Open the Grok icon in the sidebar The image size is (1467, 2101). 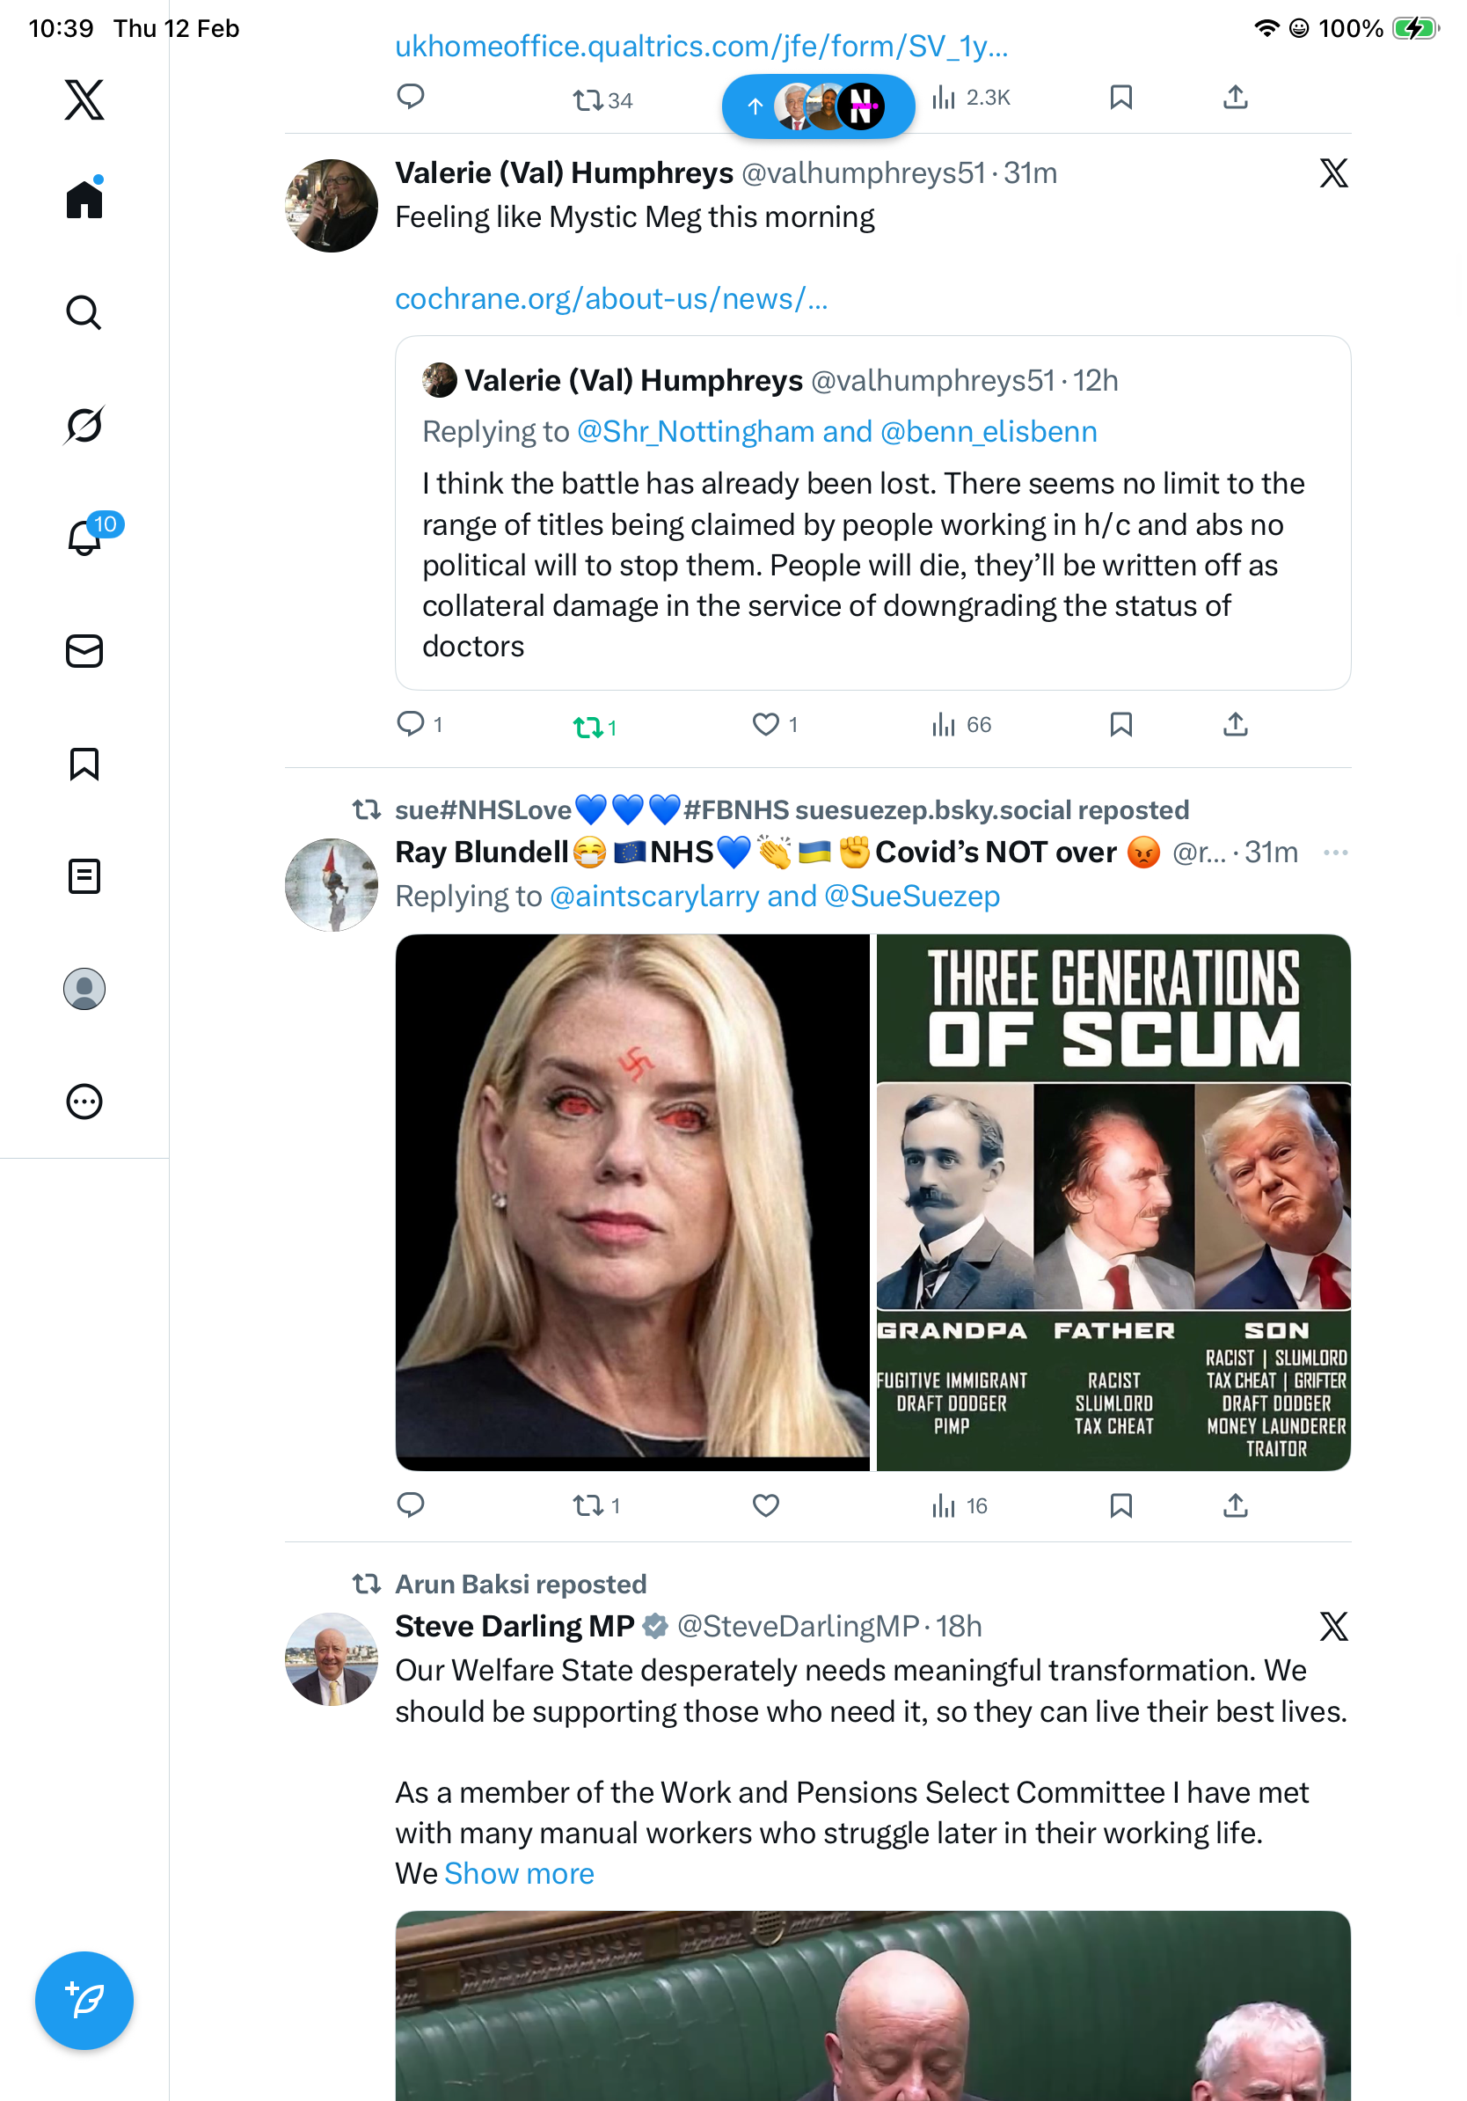point(84,426)
